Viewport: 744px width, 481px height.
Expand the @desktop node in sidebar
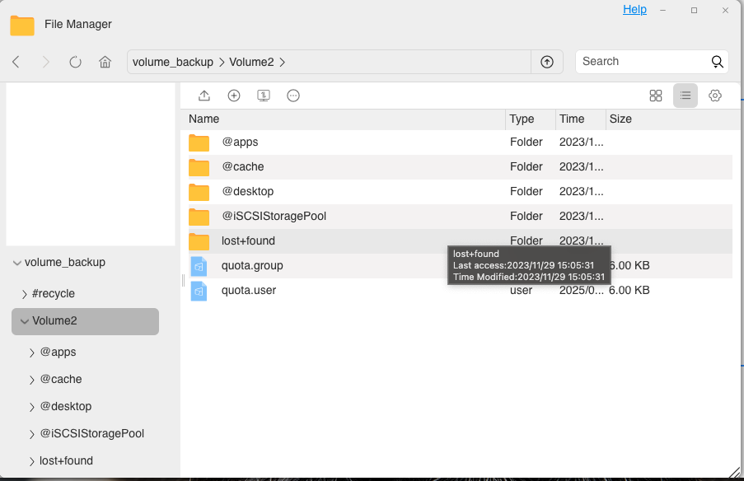[32, 407]
